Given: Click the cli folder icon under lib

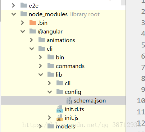Looking at the screenshot, I should click(x=60, y=83).
